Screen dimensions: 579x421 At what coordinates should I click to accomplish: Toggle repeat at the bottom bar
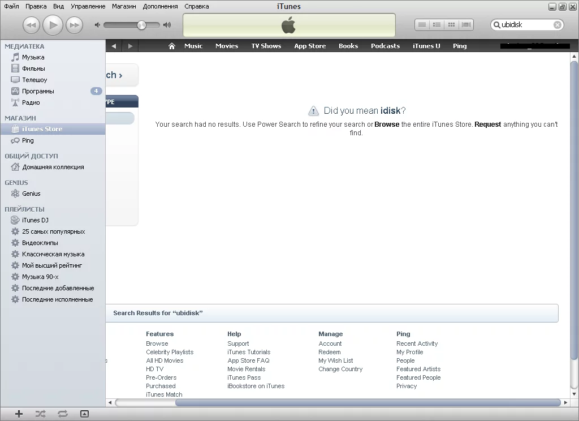click(x=63, y=414)
